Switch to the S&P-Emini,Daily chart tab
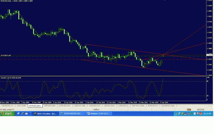 click(138, 106)
